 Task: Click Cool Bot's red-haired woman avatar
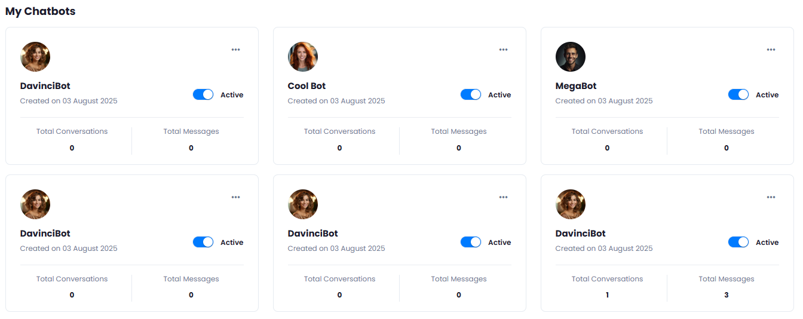point(303,57)
